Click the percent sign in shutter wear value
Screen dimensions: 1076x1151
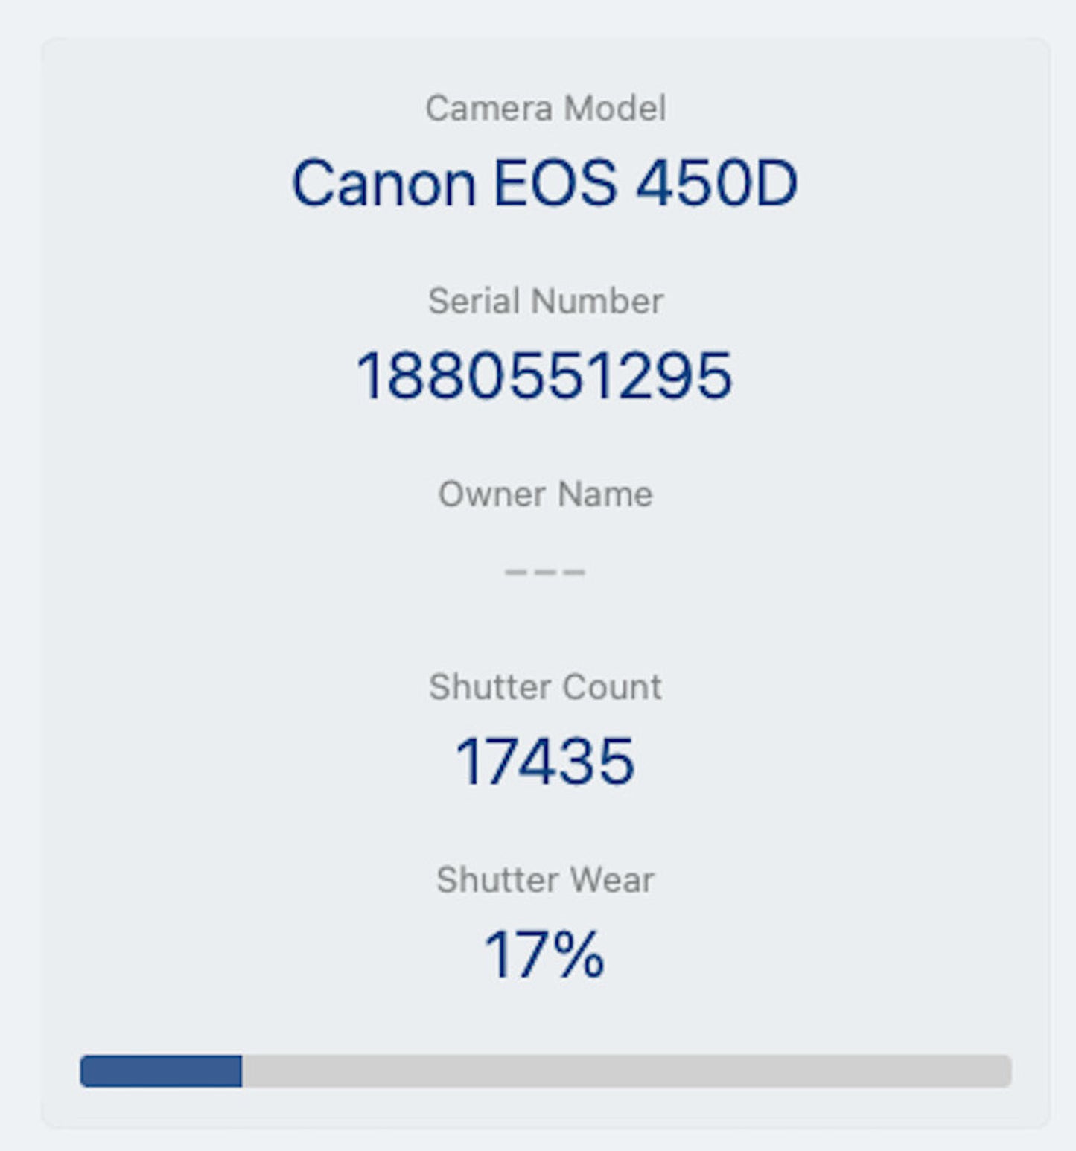pos(578,954)
